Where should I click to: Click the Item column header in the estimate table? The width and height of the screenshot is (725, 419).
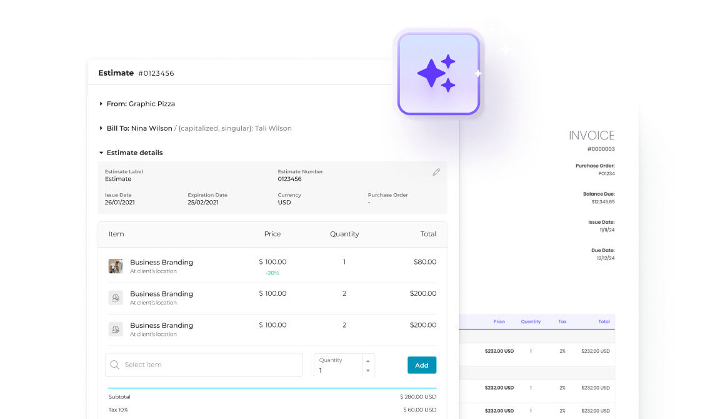(x=116, y=234)
